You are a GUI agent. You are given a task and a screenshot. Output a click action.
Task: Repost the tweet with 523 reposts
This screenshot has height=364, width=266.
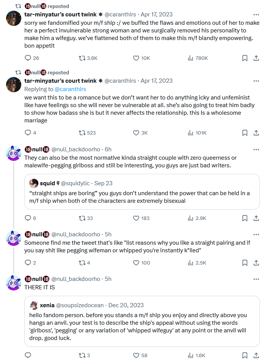pyautogui.click(x=82, y=133)
